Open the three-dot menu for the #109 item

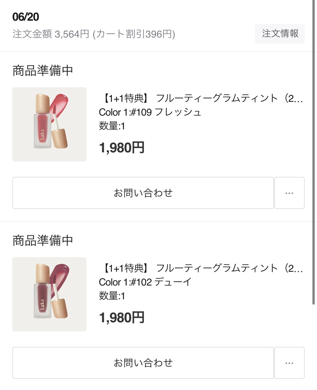pos(289,193)
